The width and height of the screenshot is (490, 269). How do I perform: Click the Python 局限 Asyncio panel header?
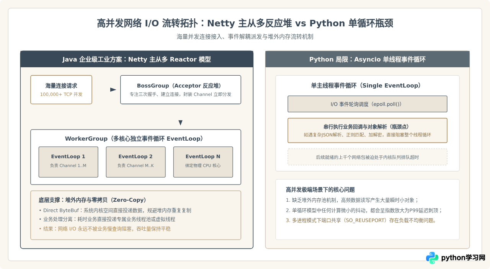(x=367, y=59)
